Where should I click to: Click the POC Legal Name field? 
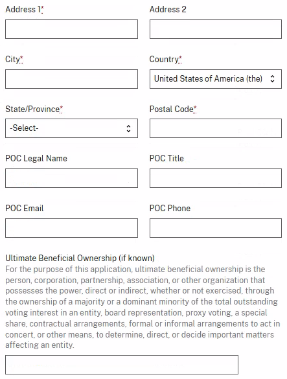coord(71,178)
